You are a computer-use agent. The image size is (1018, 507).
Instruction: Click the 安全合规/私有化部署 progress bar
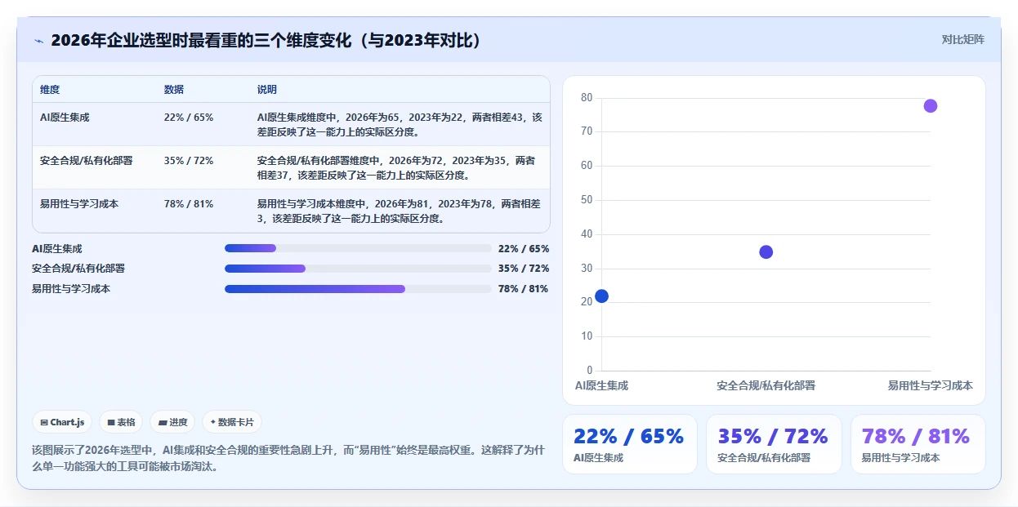[x=358, y=268]
